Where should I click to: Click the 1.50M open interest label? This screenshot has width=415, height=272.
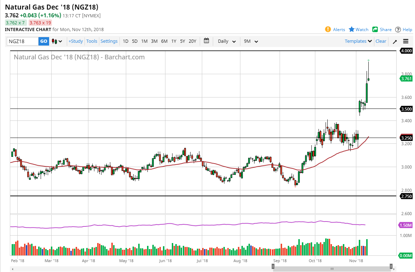pyautogui.click(x=406, y=225)
